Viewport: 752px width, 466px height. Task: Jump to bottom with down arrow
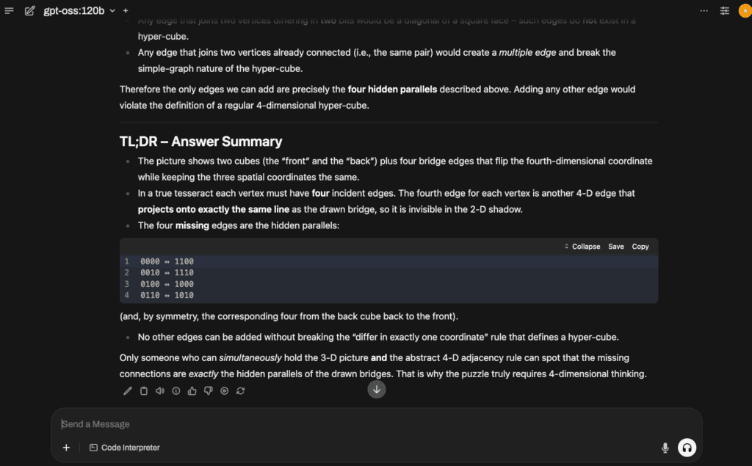[377, 389]
